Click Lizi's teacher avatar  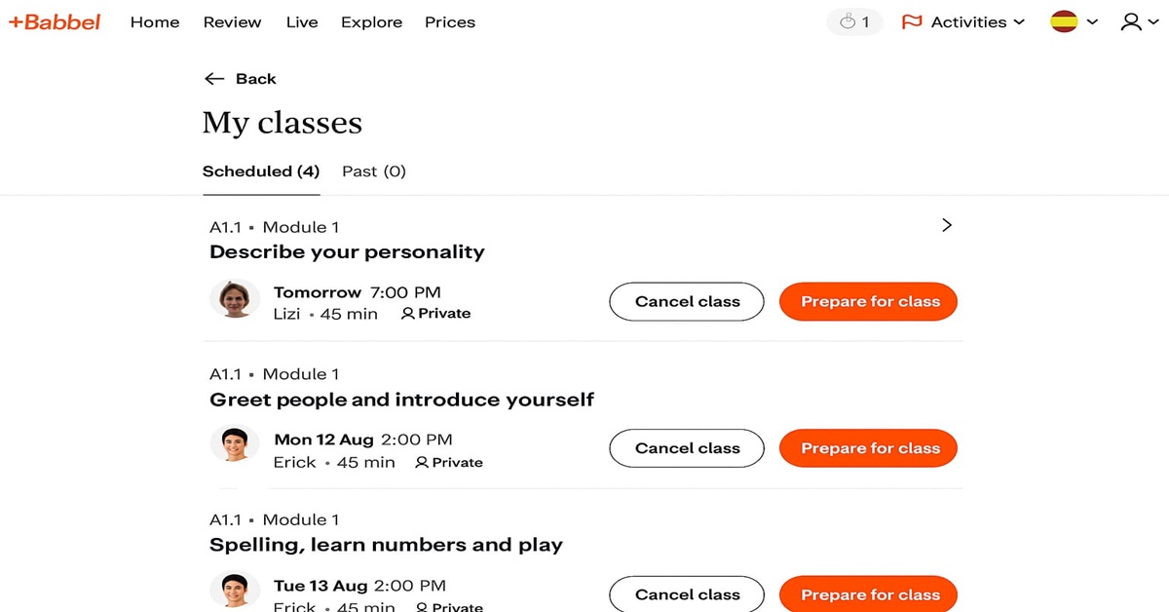pos(235,300)
